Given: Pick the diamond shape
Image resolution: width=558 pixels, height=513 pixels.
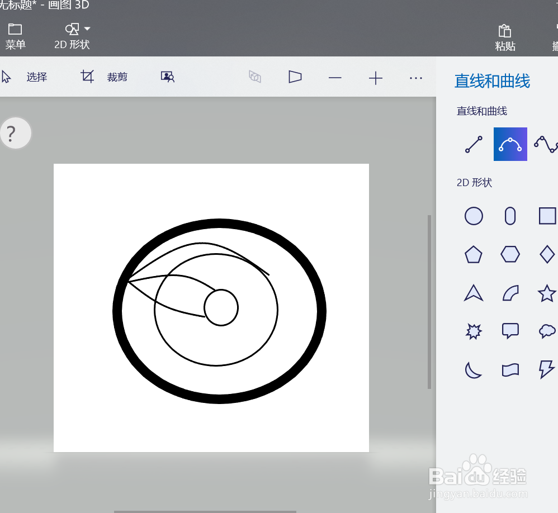Looking at the screenshot, I should 547,254.
